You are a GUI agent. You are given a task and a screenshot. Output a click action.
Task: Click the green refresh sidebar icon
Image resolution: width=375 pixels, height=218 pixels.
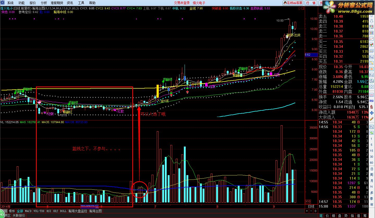tap(372, 133)
